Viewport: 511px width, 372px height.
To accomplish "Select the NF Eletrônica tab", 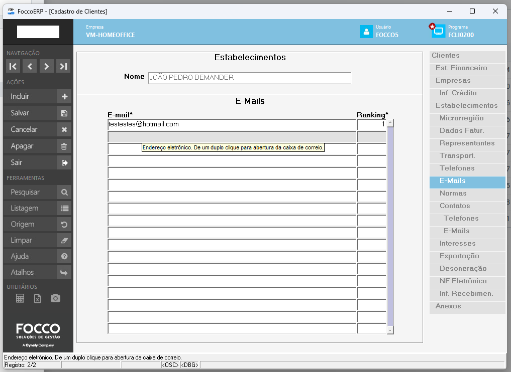I will click(463, 281).
